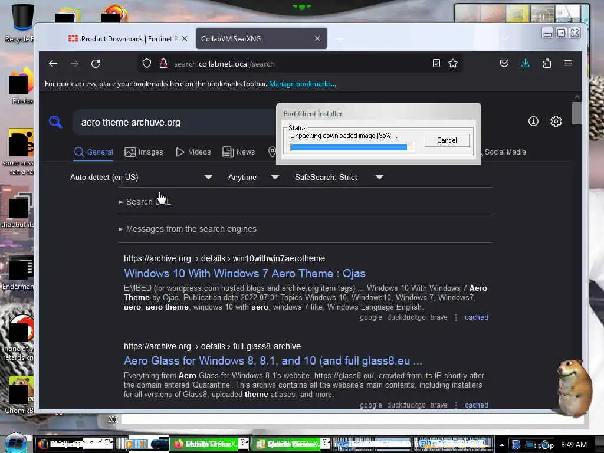Screen dimensions: 604x453
Task: Open options menu for glass8 result
Action: pos(456,405)
